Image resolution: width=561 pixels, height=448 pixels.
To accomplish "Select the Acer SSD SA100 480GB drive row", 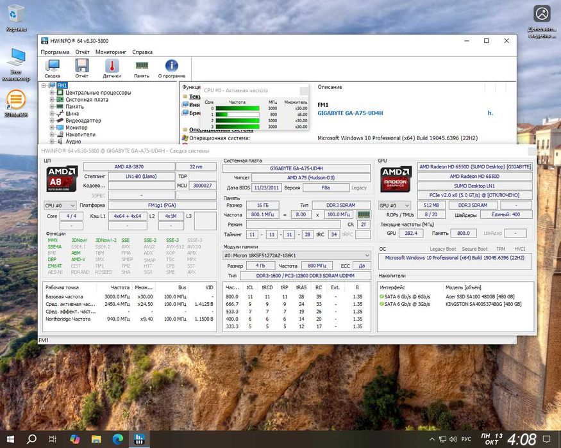I will (455, 296).
